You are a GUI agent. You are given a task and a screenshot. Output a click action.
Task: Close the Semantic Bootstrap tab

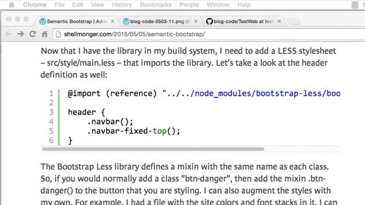(112, 22)
